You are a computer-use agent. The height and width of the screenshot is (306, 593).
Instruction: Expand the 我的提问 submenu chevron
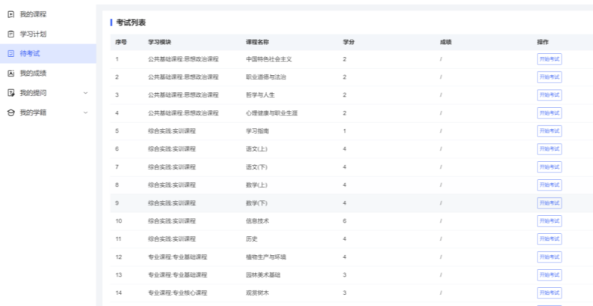[85, 93]
